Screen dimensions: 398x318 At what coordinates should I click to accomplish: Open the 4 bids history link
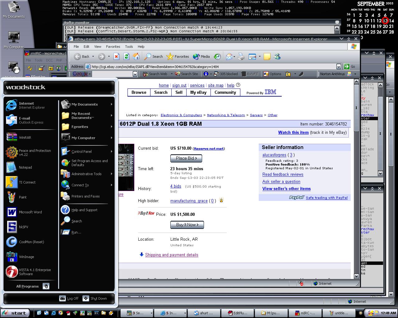coord(176,186)
